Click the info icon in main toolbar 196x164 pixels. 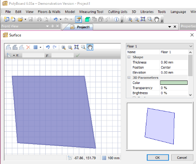click(116, 19)
